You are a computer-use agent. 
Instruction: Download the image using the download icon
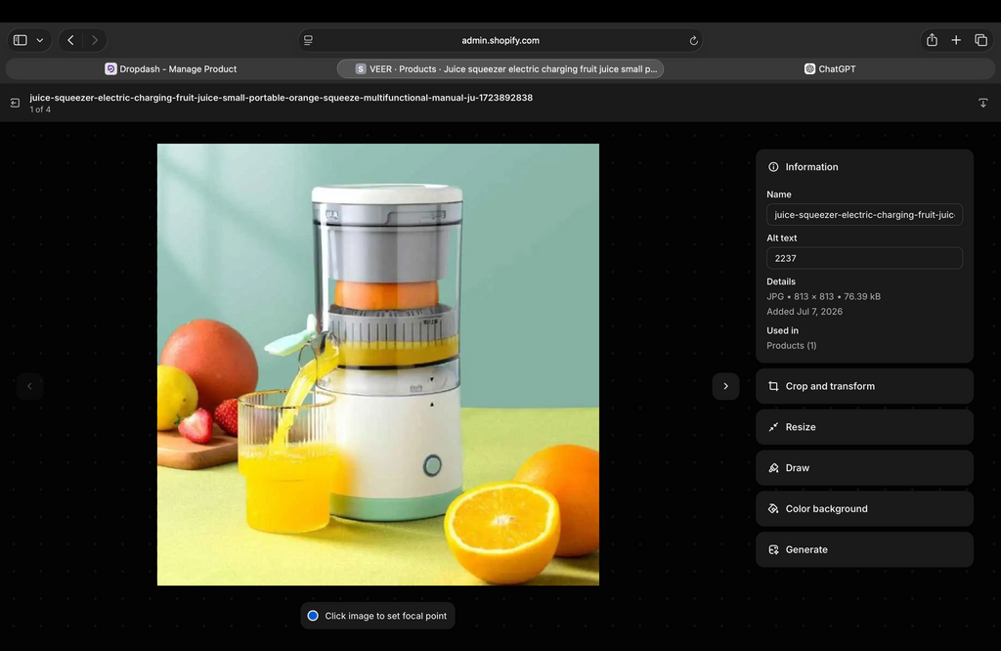983,103
